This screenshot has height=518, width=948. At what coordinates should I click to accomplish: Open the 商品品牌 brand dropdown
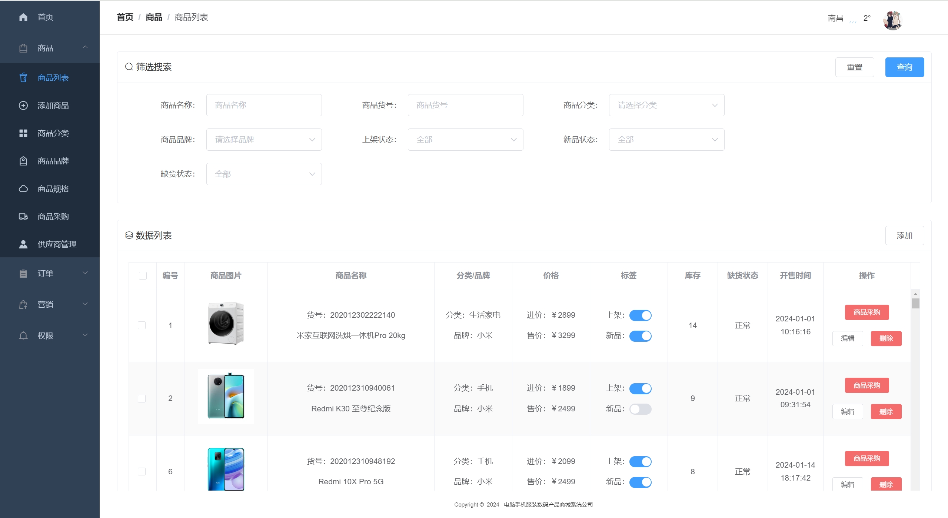264,140
